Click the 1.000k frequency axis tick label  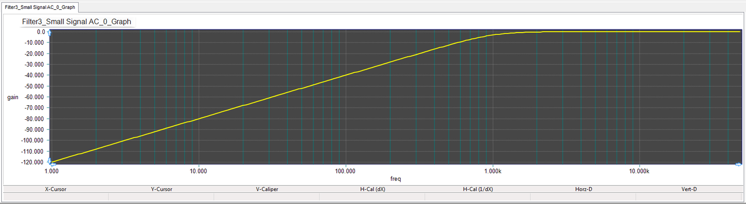pyautogui.click(x=492, y=171)
